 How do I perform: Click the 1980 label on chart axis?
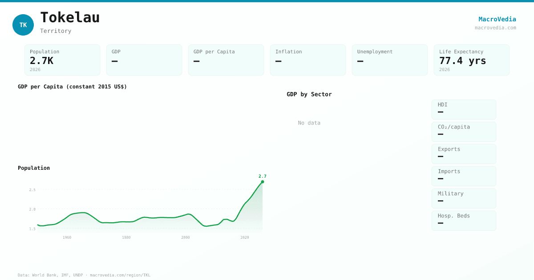click(126, 237)
